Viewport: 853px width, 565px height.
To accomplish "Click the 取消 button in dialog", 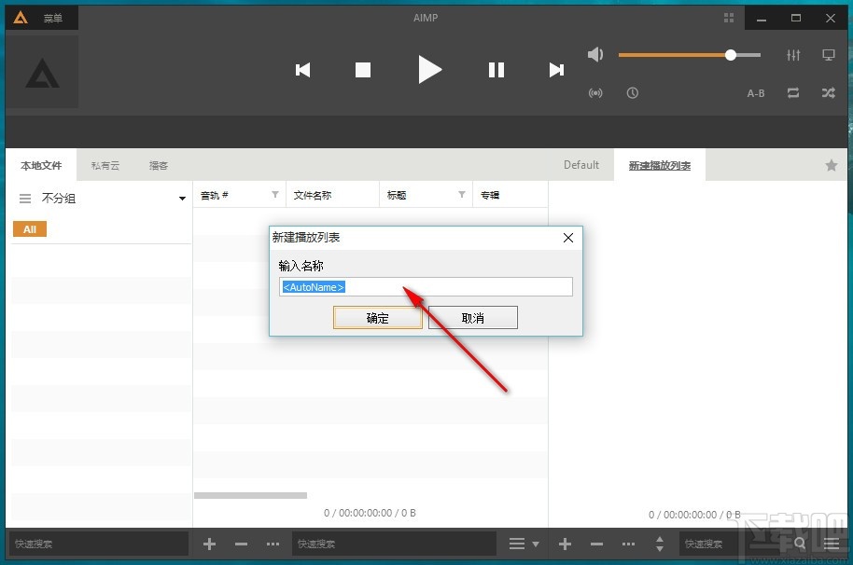I will pos(472,317).
